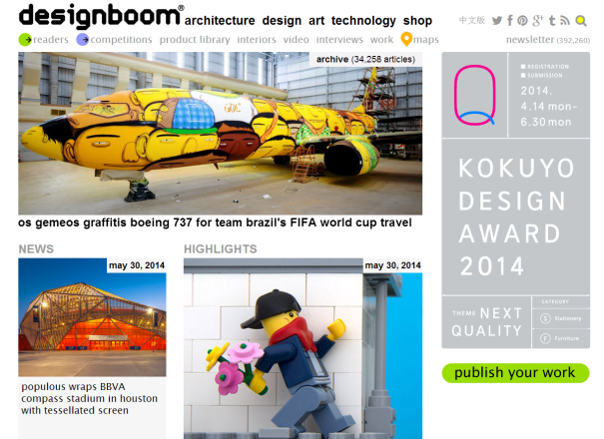Open the Pinterest icon in the header
604x439 pixels.
pos(522,20)
